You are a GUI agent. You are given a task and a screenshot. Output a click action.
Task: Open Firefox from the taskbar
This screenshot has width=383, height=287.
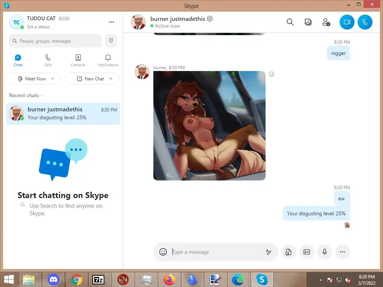point(169,280)
